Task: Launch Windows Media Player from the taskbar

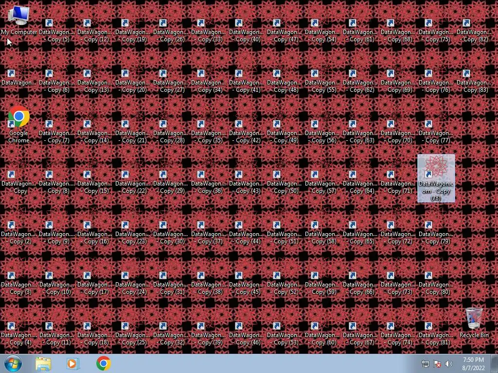Action: point(73,364)
